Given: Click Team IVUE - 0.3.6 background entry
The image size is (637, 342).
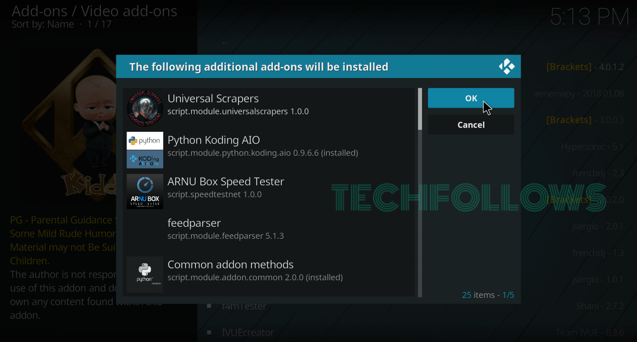Looking at the screenshot, I should click(x=590, y=332).
